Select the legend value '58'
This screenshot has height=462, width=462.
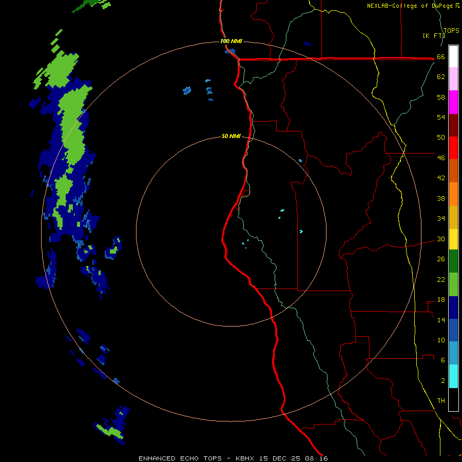tap(441, 97)
